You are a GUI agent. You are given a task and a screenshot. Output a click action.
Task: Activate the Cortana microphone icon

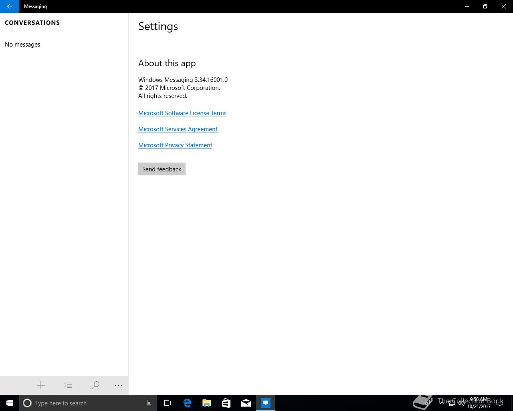coord(149,403)
